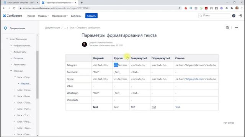This screenshot has height=137, width=245.
Task: Open Блок - Умна... in sidebar
Action: 24,102
